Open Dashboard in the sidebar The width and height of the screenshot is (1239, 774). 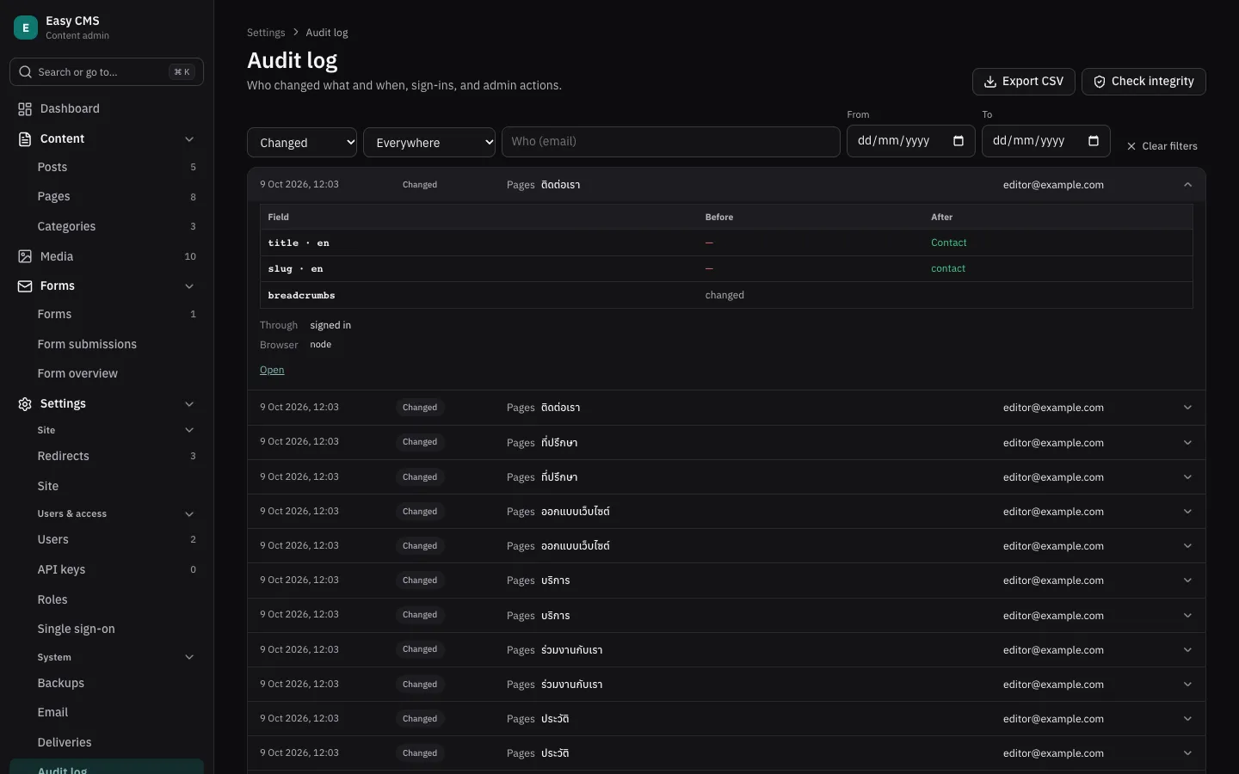(x=107, y=109)
